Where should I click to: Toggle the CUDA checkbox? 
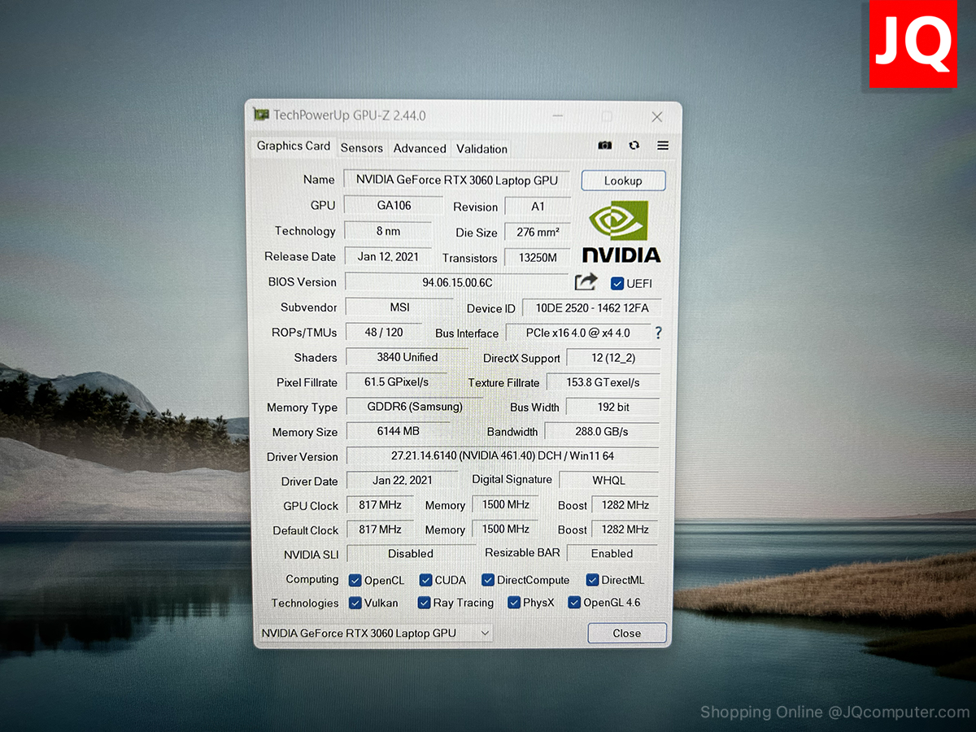[425, 580]
